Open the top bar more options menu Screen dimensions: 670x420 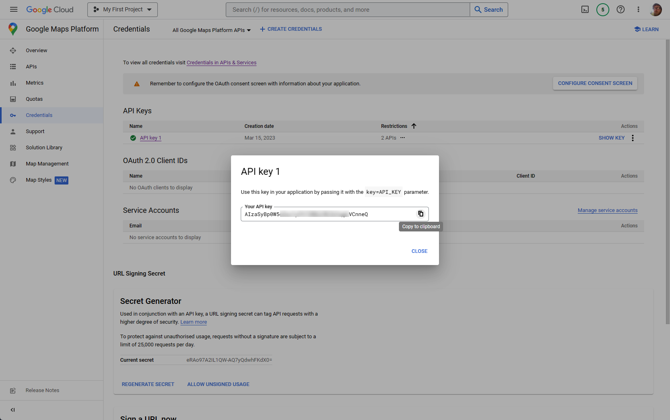[x=638, y=9]
